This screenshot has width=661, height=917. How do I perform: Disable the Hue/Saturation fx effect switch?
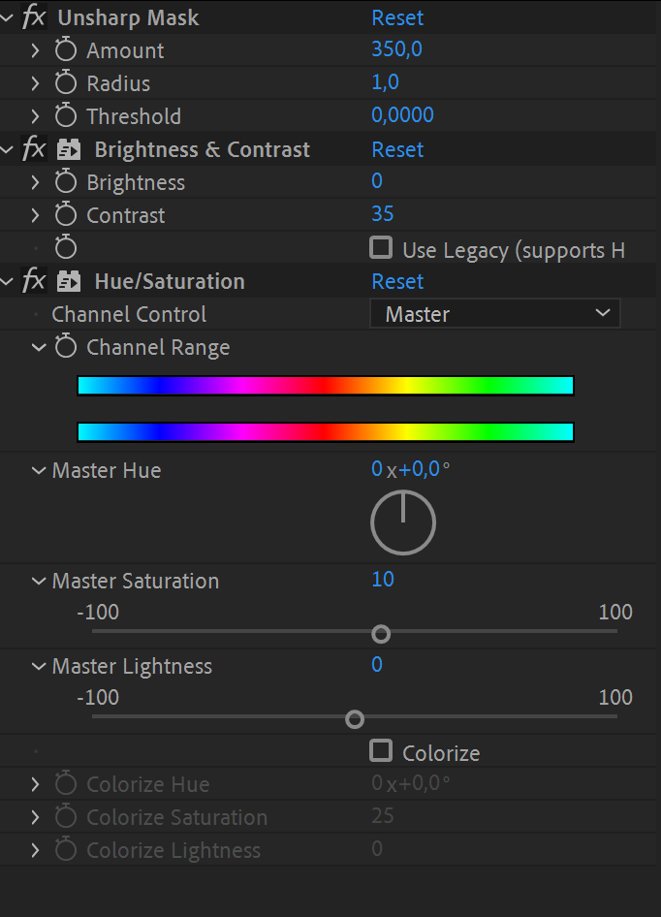[x=34, y=281]
